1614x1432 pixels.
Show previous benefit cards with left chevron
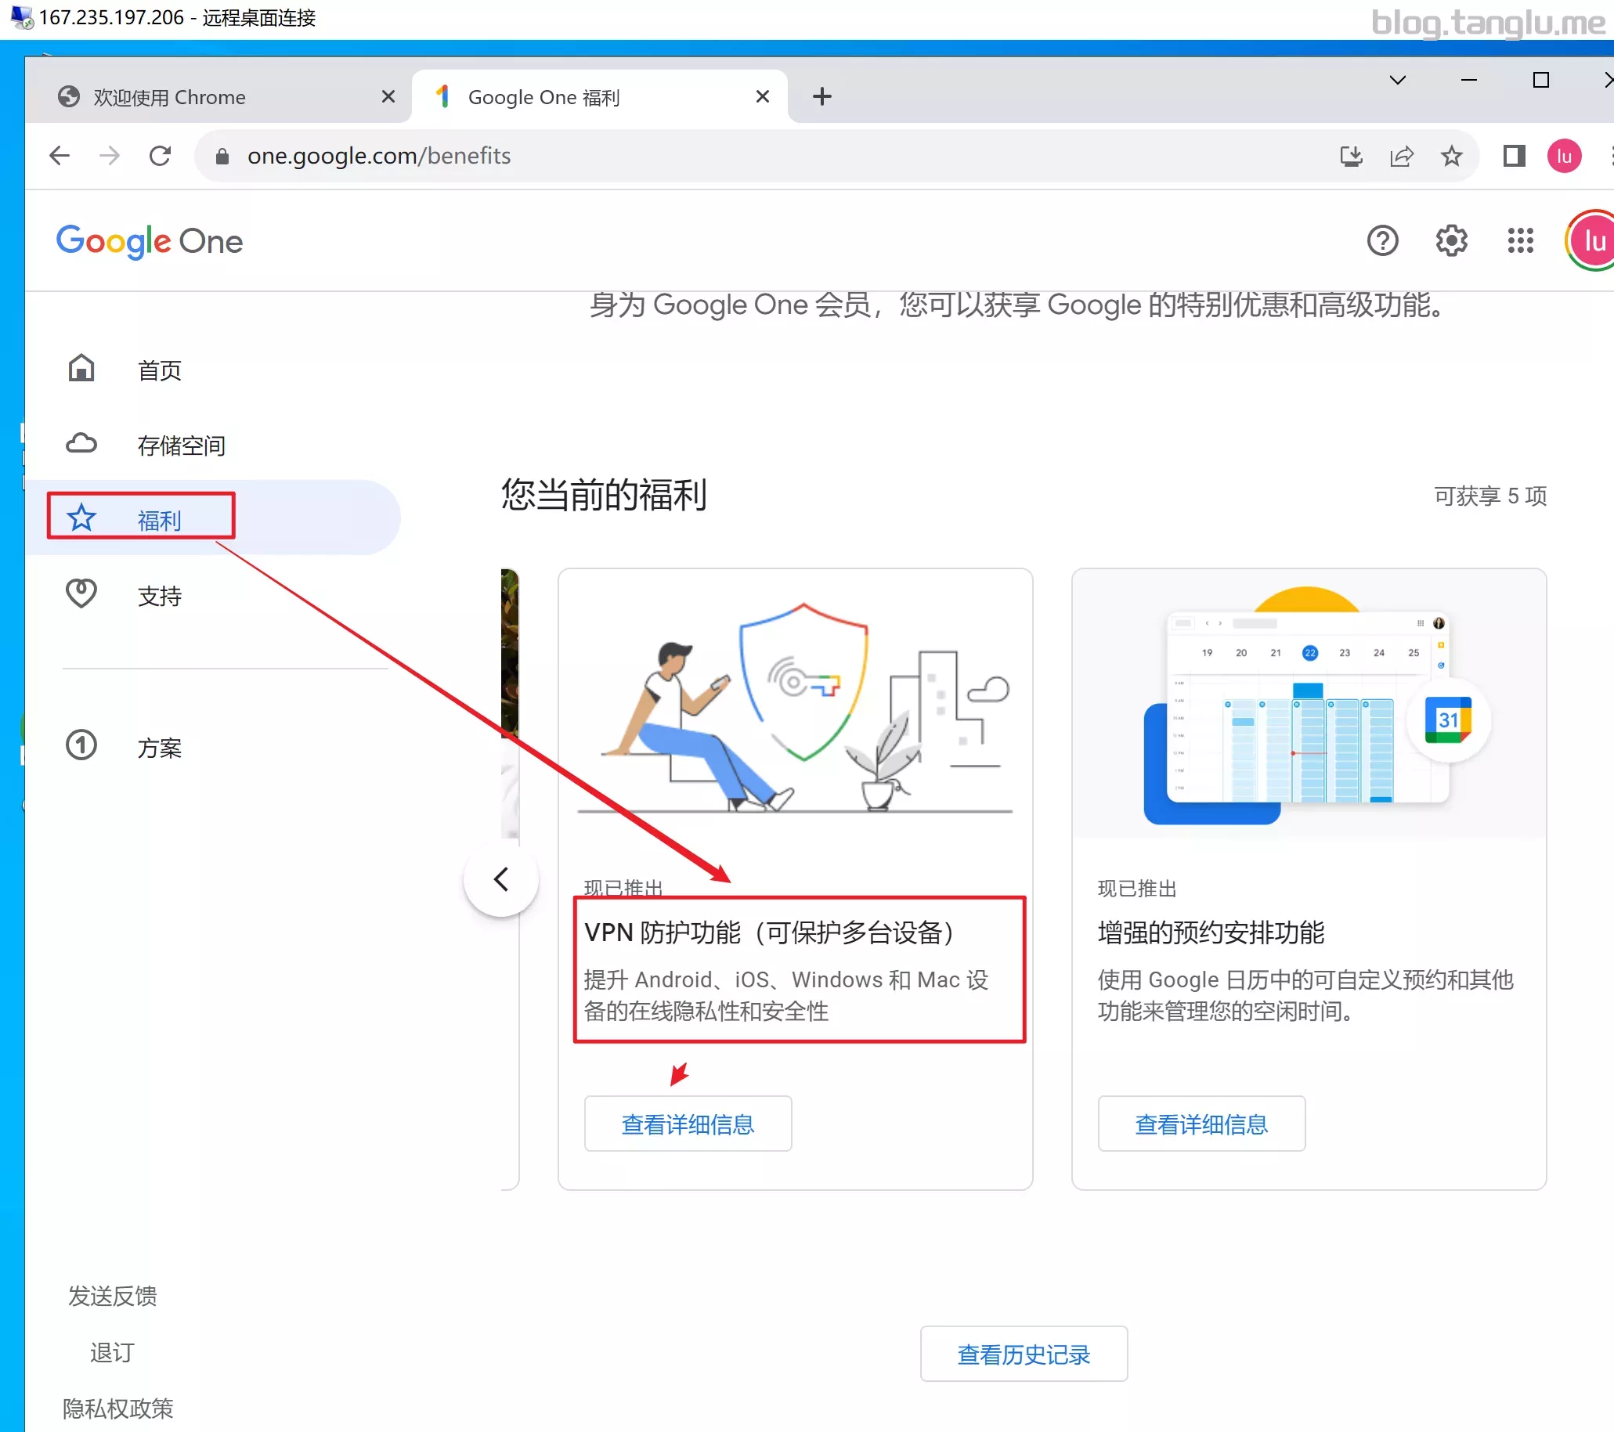[500, 878]
